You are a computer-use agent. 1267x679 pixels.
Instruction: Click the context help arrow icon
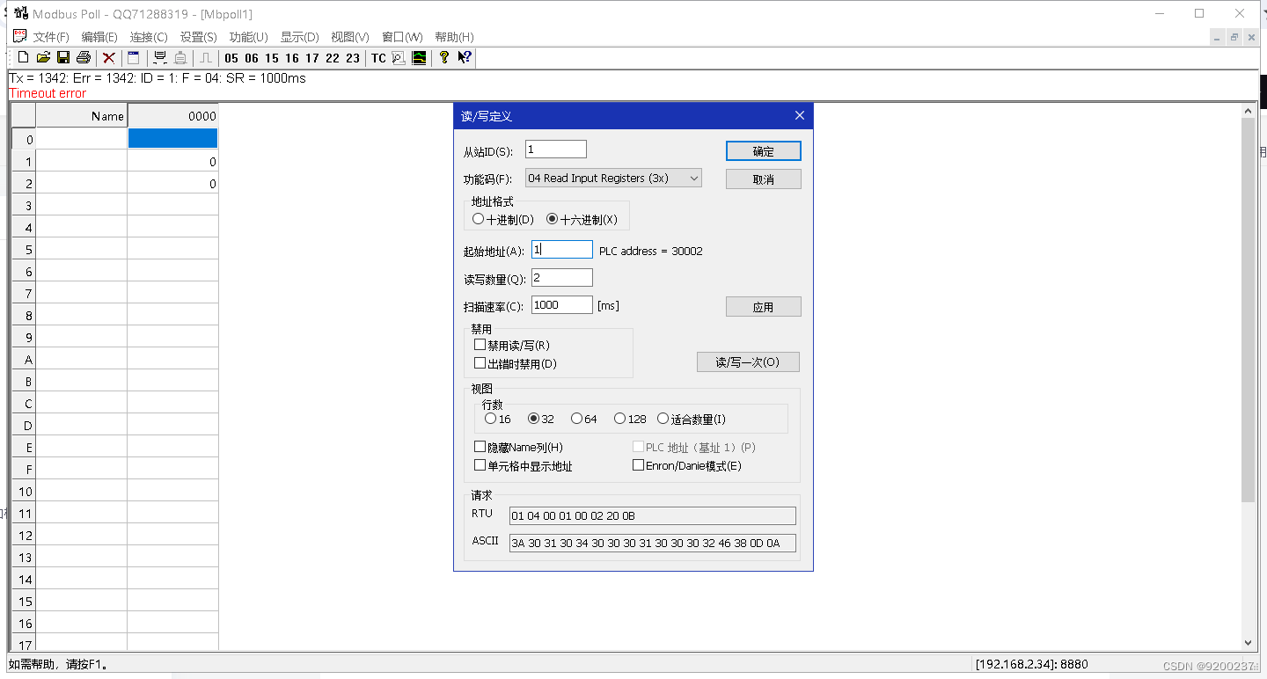pos(465,58)
